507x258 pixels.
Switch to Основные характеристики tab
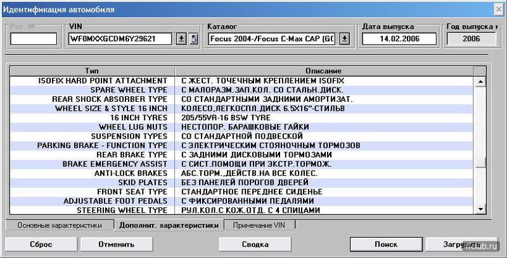pos(60,225)
